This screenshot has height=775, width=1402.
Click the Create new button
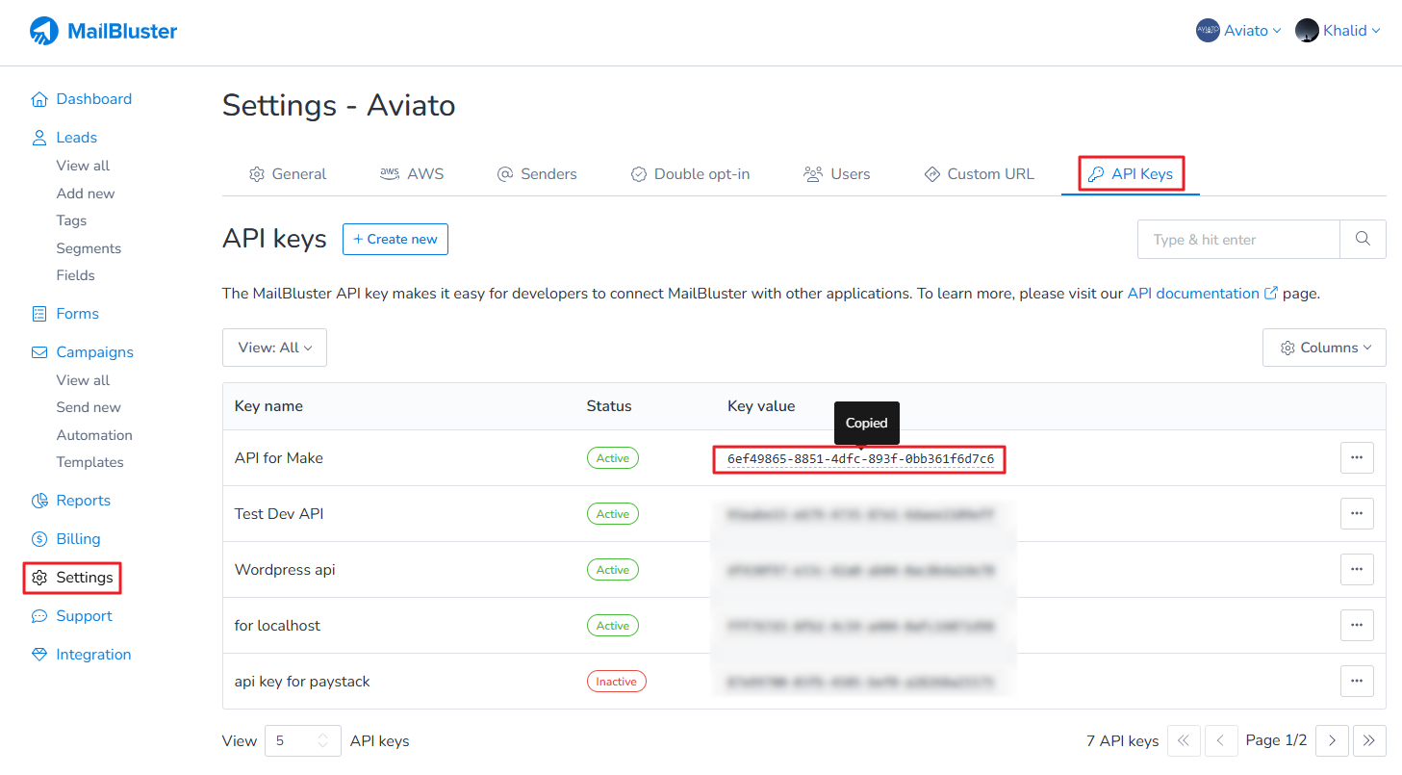[x=395, y=239]
